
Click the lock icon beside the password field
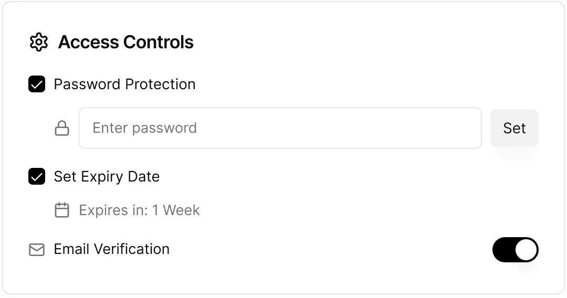click(x=62, y=128)
